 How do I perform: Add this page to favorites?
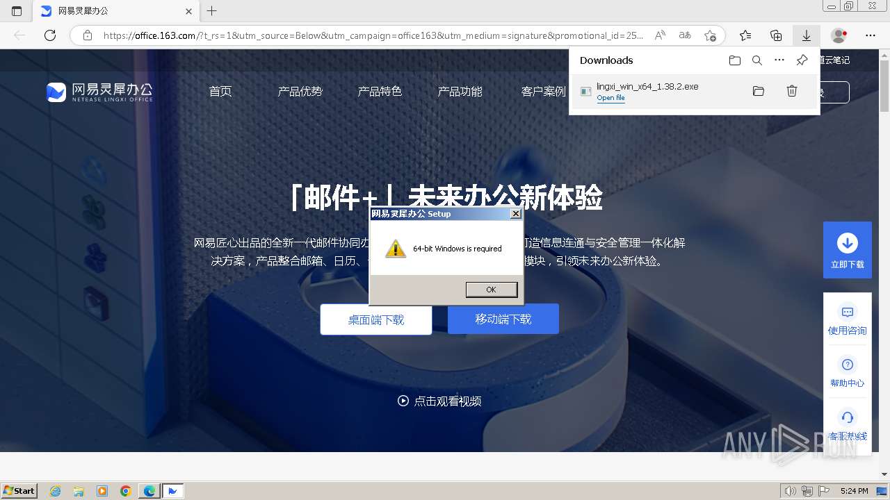[710, 35]
